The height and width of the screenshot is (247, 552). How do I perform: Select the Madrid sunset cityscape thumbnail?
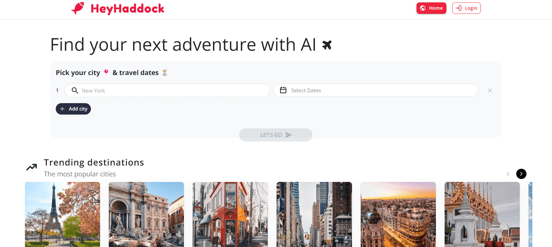pos(398,214)
